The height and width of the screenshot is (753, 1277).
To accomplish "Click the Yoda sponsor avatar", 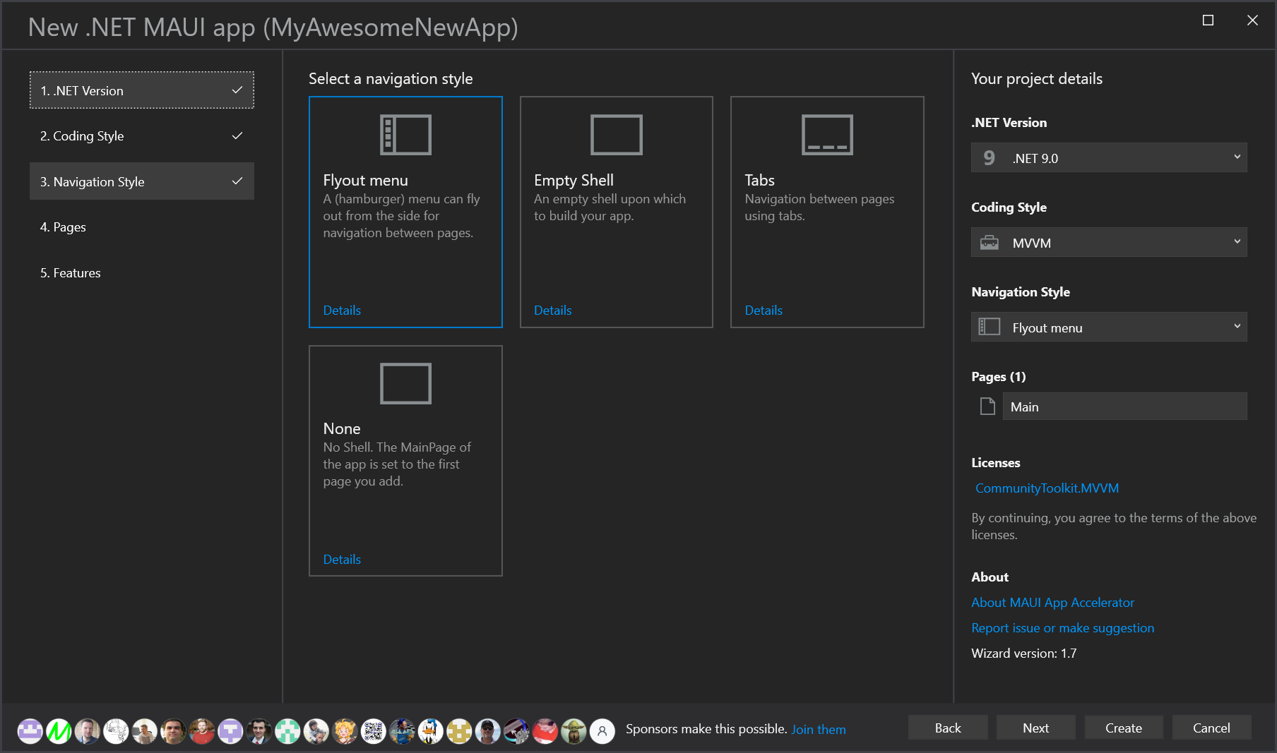I will tap(574, 731).
